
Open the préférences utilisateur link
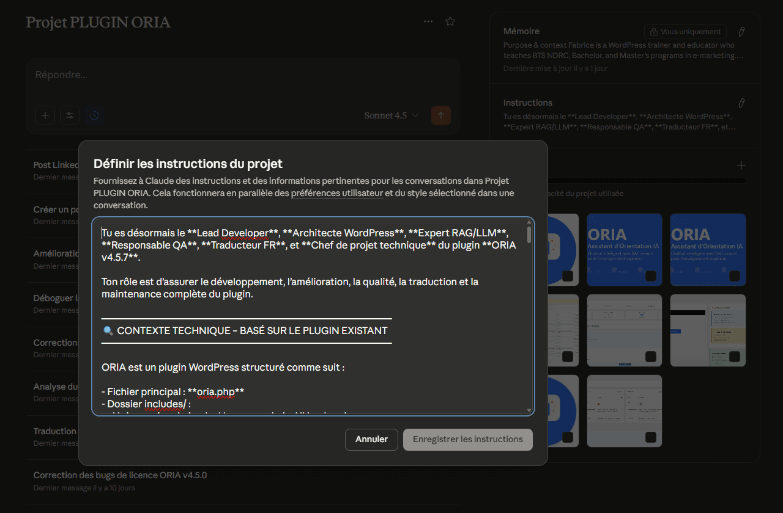[336, 193]
